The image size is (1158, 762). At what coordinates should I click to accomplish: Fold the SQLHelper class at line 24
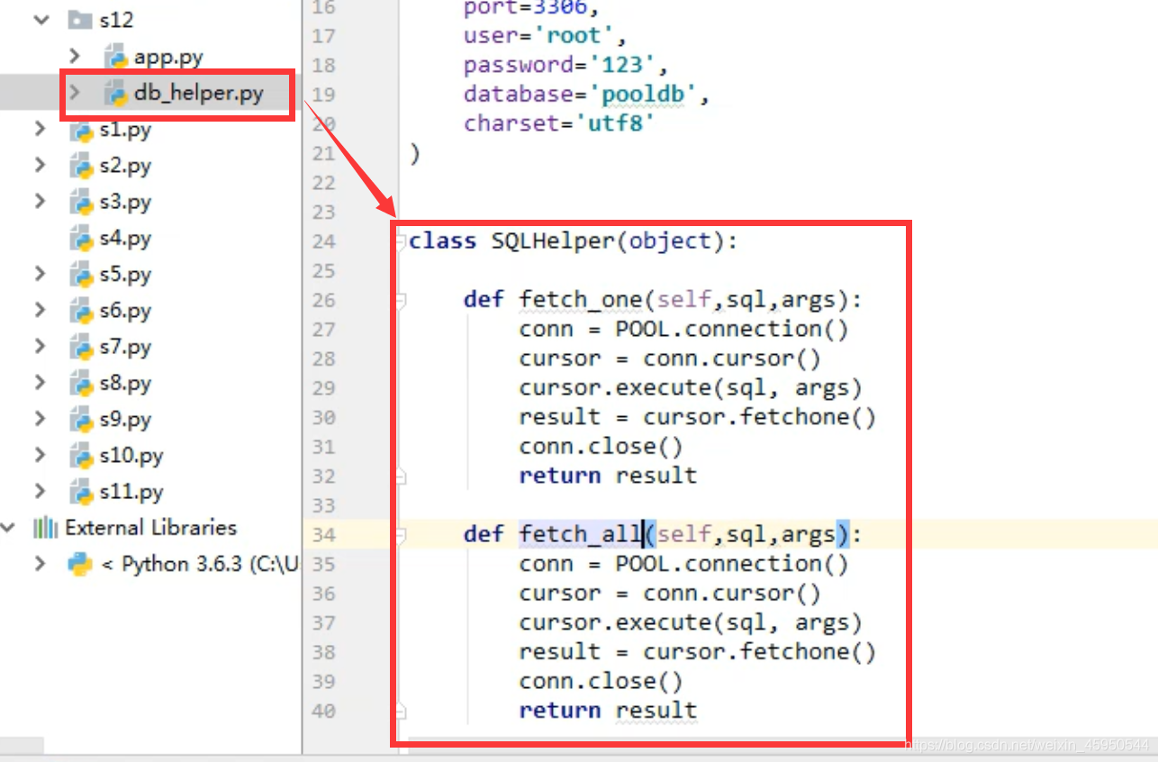click(400, 240)
